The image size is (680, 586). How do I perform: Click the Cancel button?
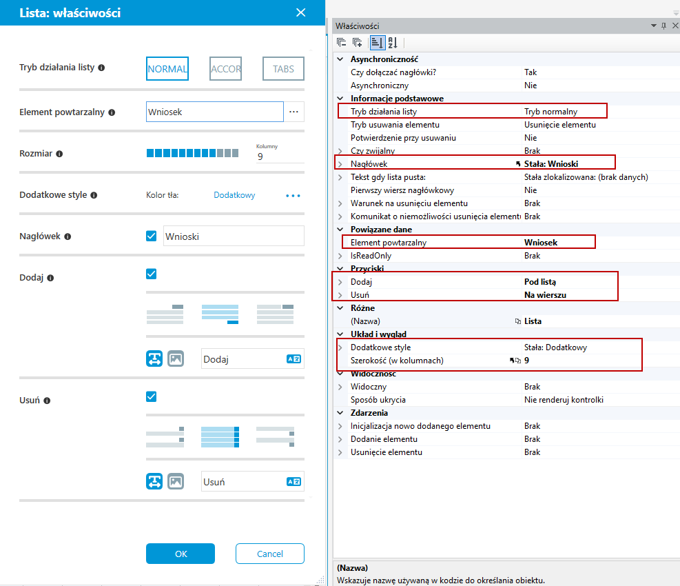coord(270,554)
